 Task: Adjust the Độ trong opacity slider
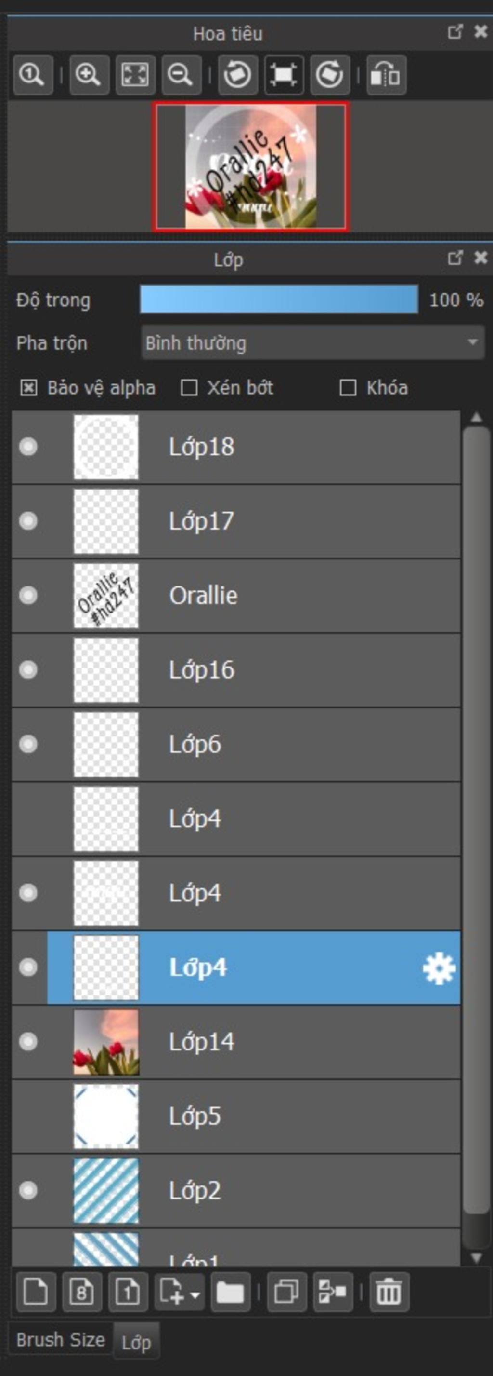coord(279,300)
